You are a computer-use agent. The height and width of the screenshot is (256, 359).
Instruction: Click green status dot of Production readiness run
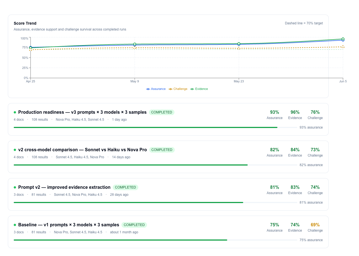[x=15, y=112]
